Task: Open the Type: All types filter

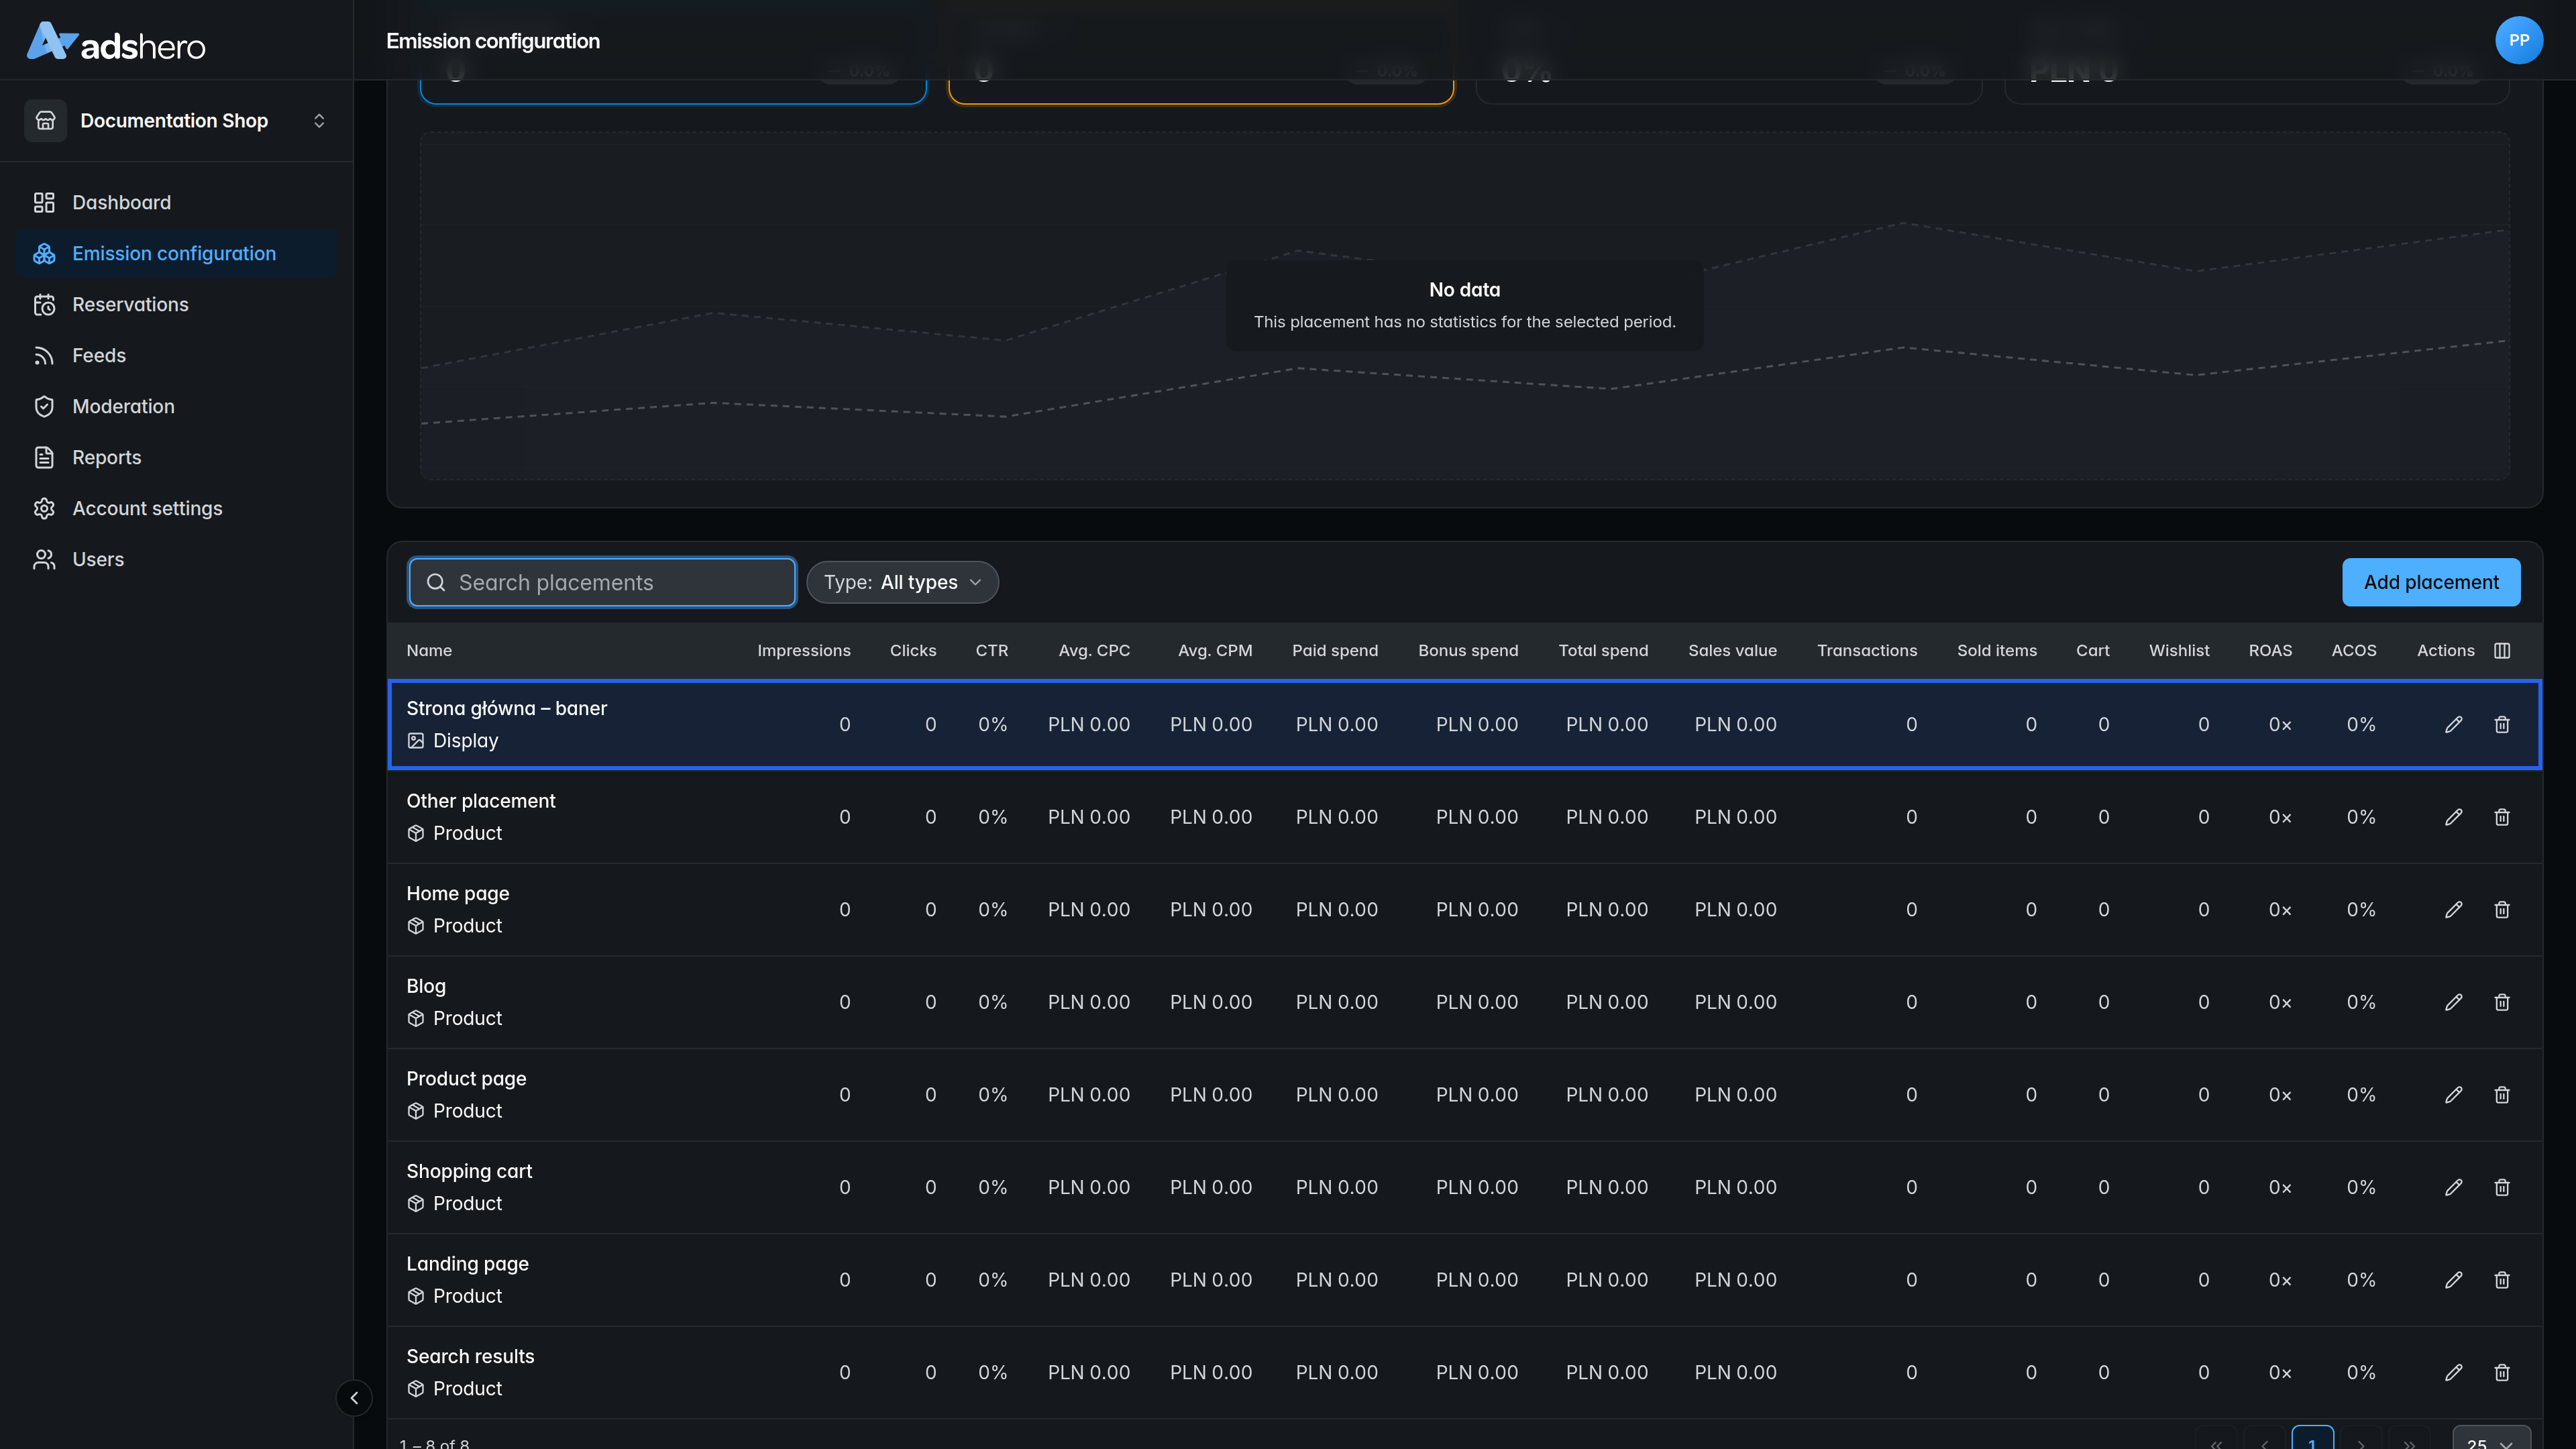Action: (x=902, y=582)
